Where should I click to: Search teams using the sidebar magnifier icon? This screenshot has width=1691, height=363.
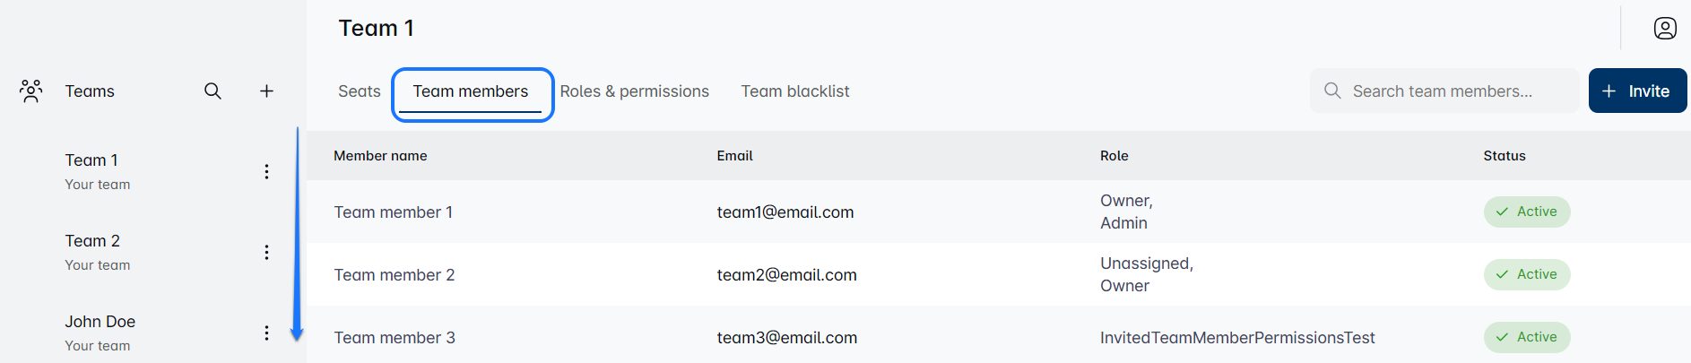[212, 91]
